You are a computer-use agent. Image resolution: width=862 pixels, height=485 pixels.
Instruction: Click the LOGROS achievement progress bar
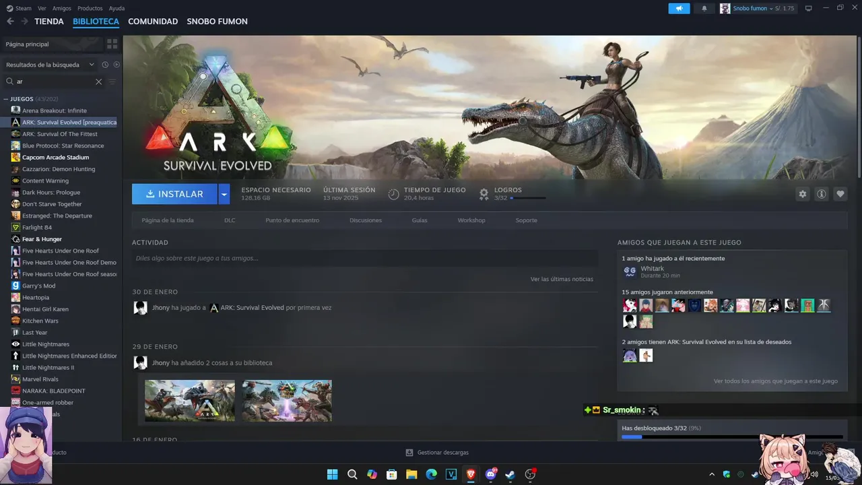[528, 198]
